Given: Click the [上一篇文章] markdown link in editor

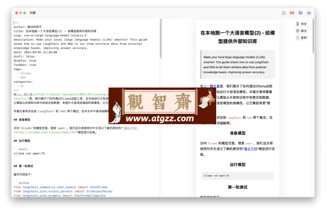Looking at the screenshot, I should coord(25,94).
